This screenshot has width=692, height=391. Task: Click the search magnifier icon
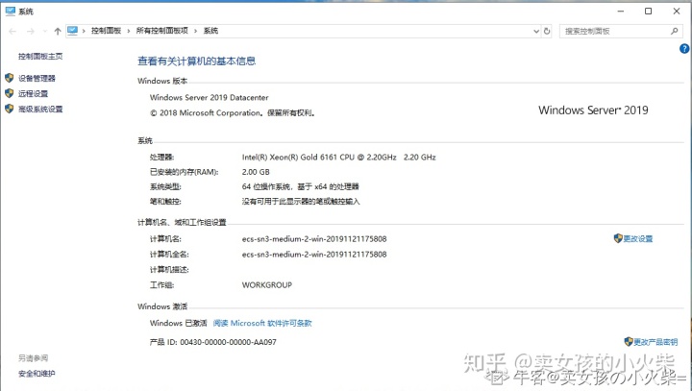click(x=675, y=31)
